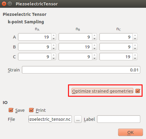146x139 pixels.
Task: Decrement the row B nC spinbox value
Action: pos(135,48)
